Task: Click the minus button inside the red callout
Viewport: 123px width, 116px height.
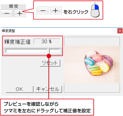Action: (x=42, y=10)
